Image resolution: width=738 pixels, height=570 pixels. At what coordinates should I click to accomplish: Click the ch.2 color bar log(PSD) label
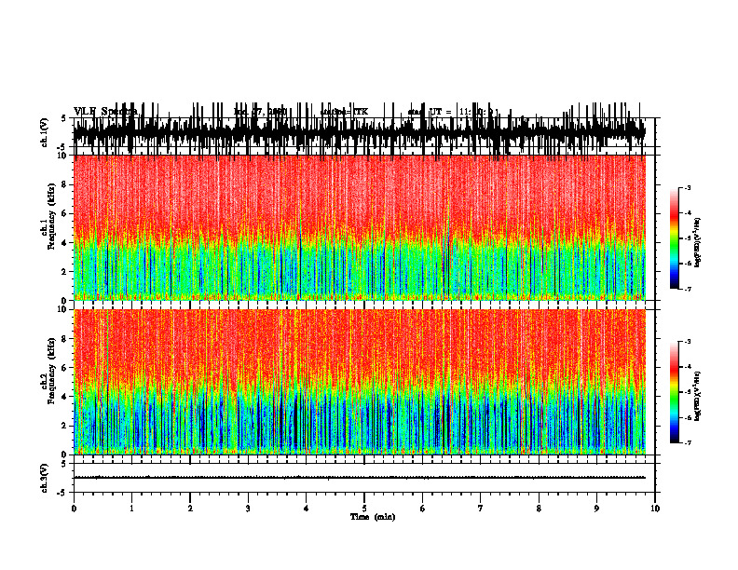pos(698,396)
